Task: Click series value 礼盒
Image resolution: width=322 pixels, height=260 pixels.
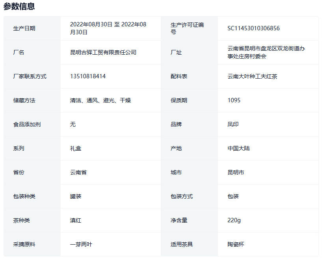Action: (76, 148)
